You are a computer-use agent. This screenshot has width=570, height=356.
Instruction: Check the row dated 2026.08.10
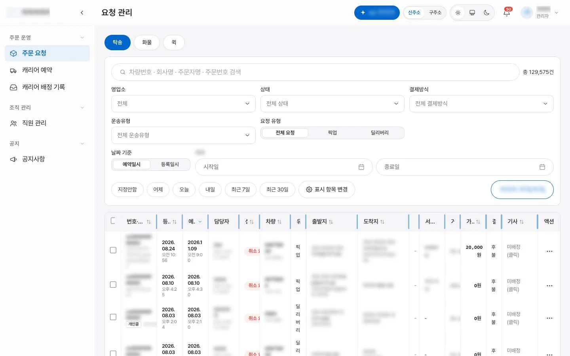[113, 284]
